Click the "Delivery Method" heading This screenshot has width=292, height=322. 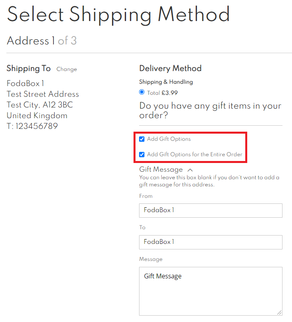tap(170, 68)
